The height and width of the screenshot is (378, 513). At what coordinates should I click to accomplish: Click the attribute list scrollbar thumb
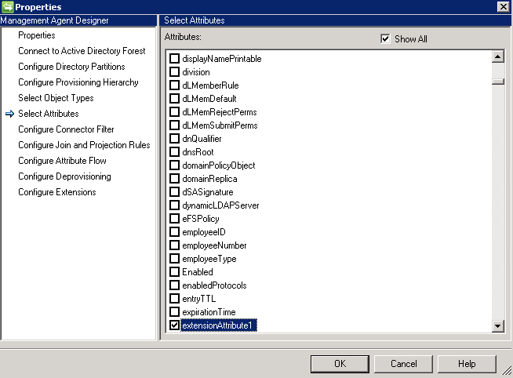(x=498, y=82)
